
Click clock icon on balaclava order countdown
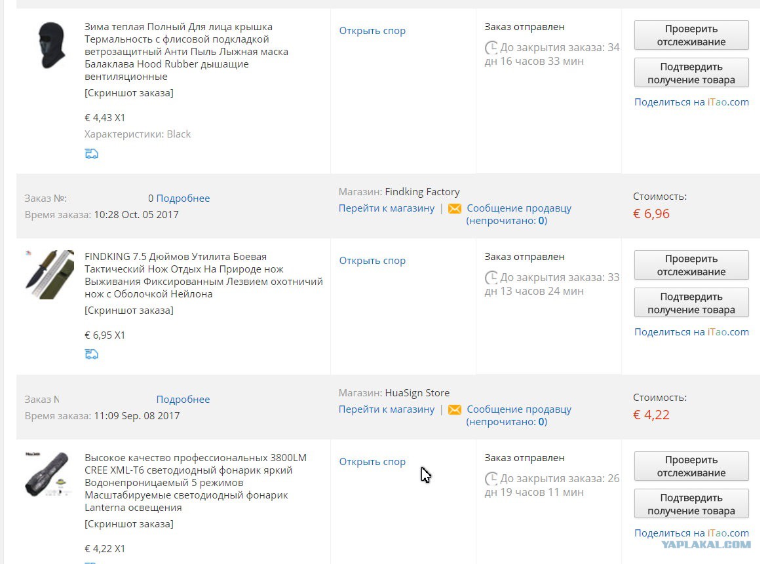pos(491,48)
